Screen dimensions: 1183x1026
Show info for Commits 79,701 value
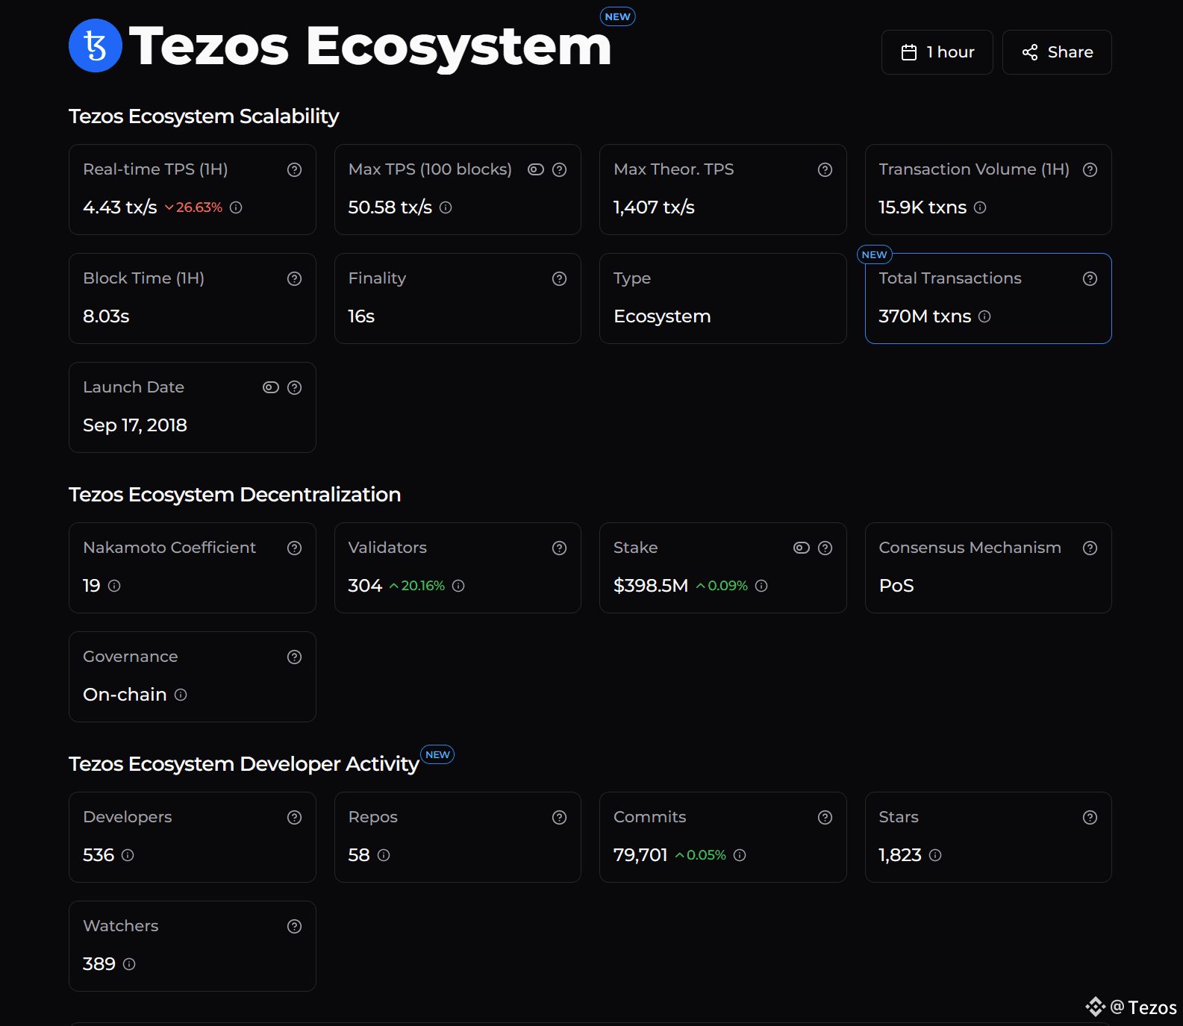click(x=740, y=855)
